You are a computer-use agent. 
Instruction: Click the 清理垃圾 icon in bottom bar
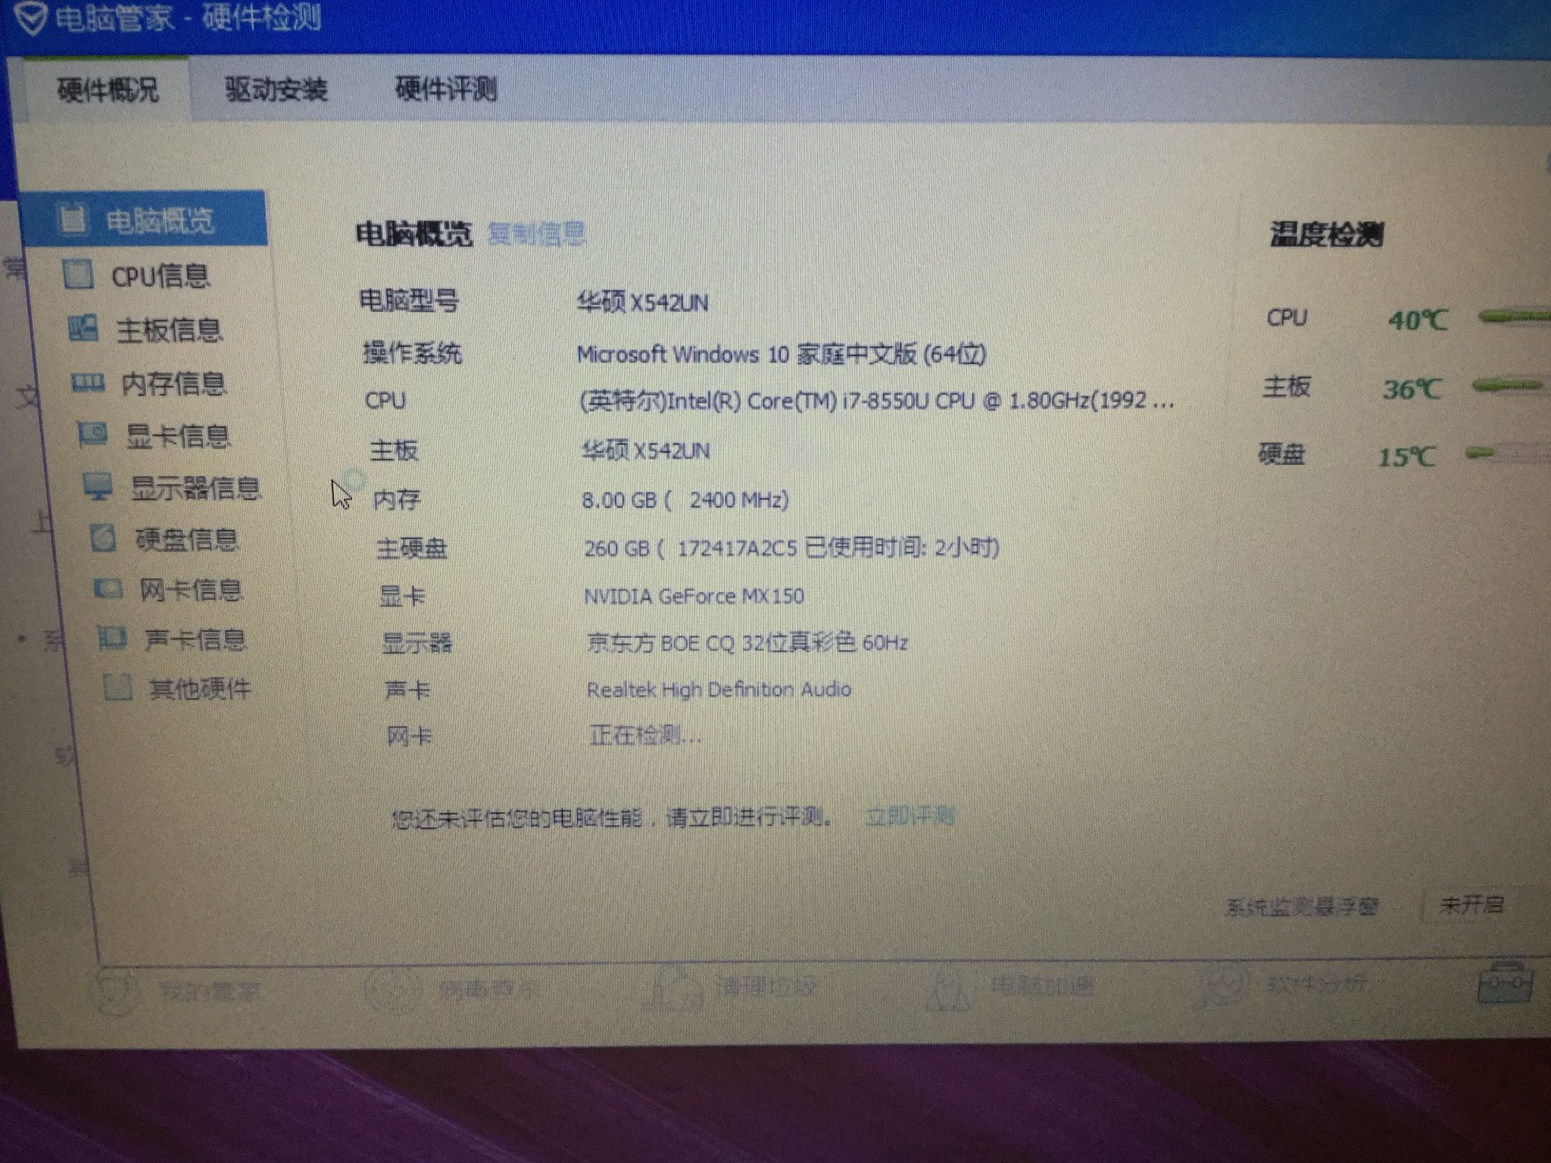(672, 987)
